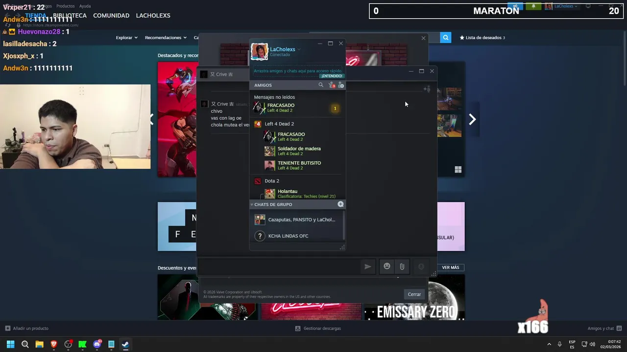The image size is (627, 352).
Task: Click the send message arrow icon
Action: [x=368, y=266]
